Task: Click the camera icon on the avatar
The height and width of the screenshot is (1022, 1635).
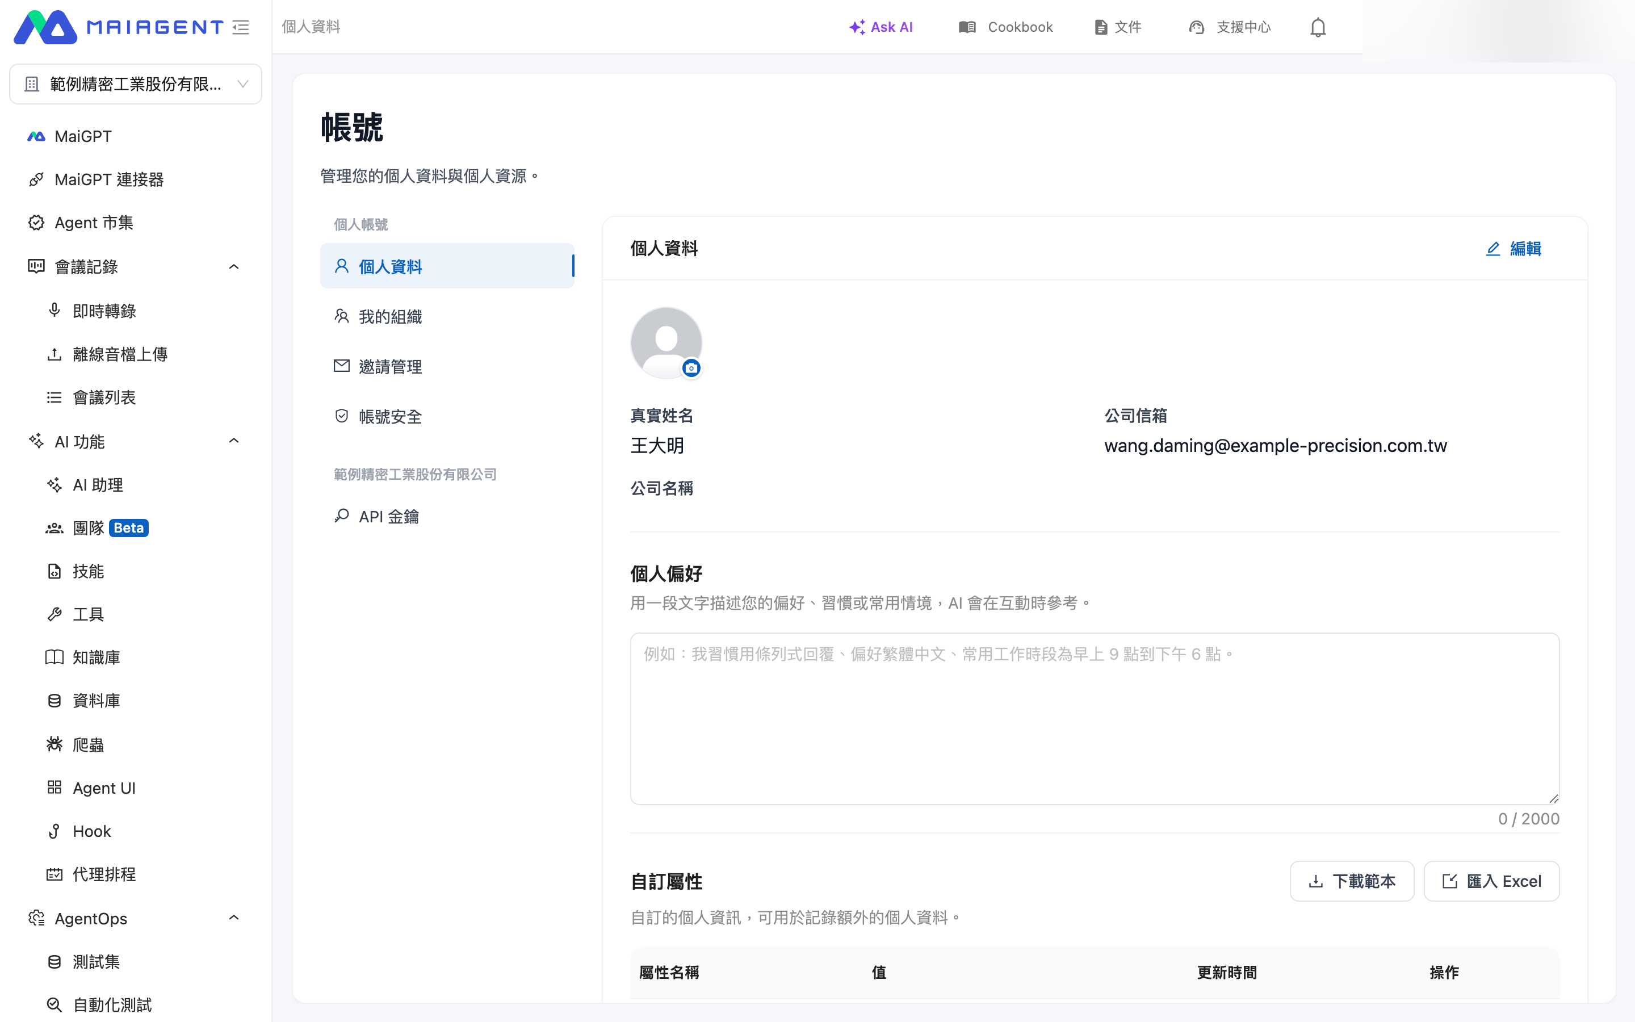Action: (690, 368)
